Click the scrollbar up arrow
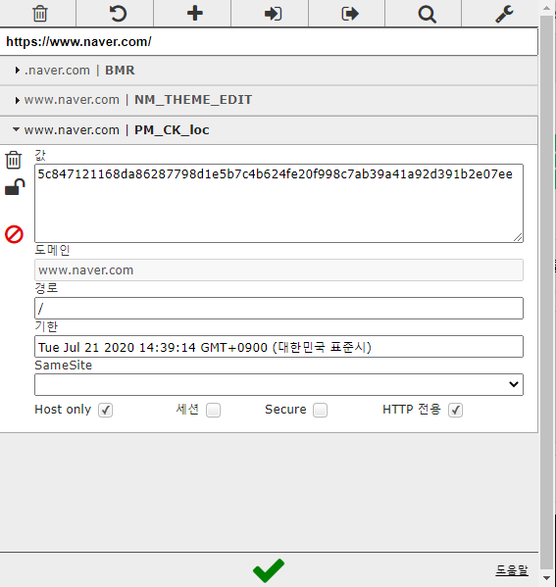 click(546, 8)
